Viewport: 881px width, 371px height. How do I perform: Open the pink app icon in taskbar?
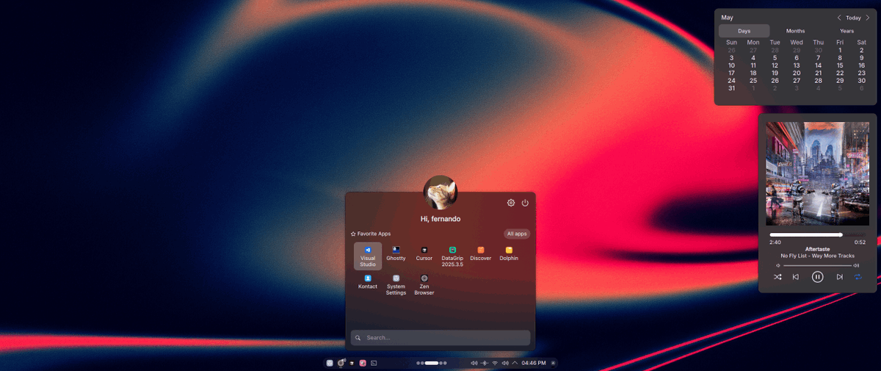pos(363,363)
